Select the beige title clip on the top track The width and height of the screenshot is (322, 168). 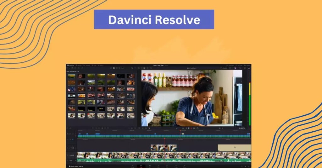pyautogui.click(x=234, y=148)
